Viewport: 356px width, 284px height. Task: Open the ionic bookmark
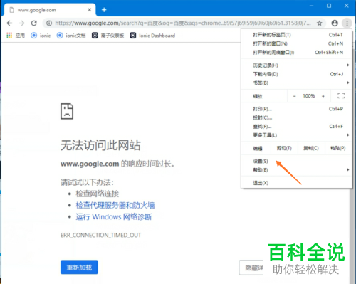pyautogui.click(x=41, y=36)
